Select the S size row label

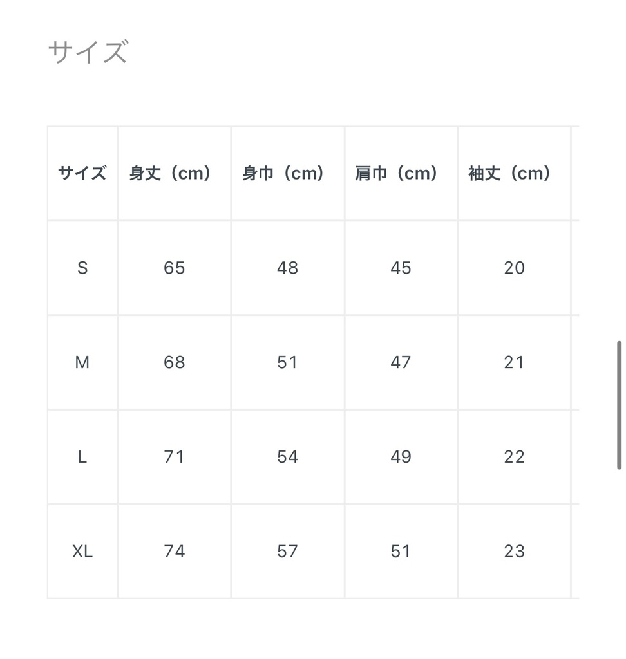(82, 268)
